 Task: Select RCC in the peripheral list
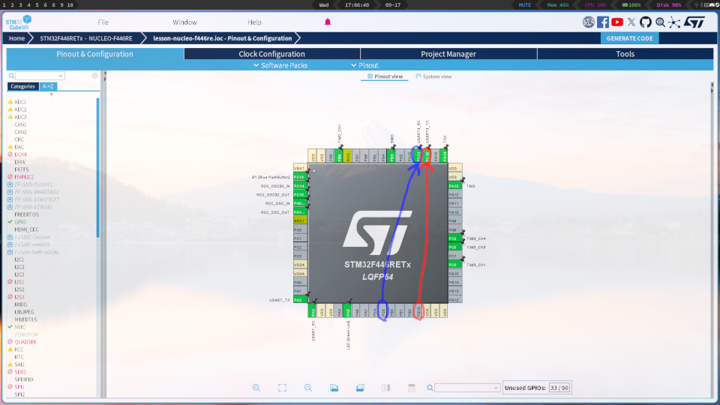[19, 349]
